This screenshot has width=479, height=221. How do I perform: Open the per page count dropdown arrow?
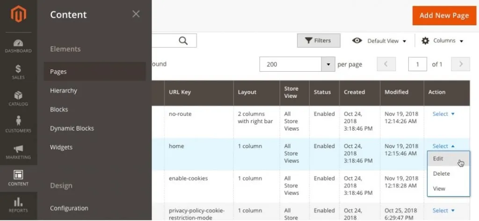328,64
